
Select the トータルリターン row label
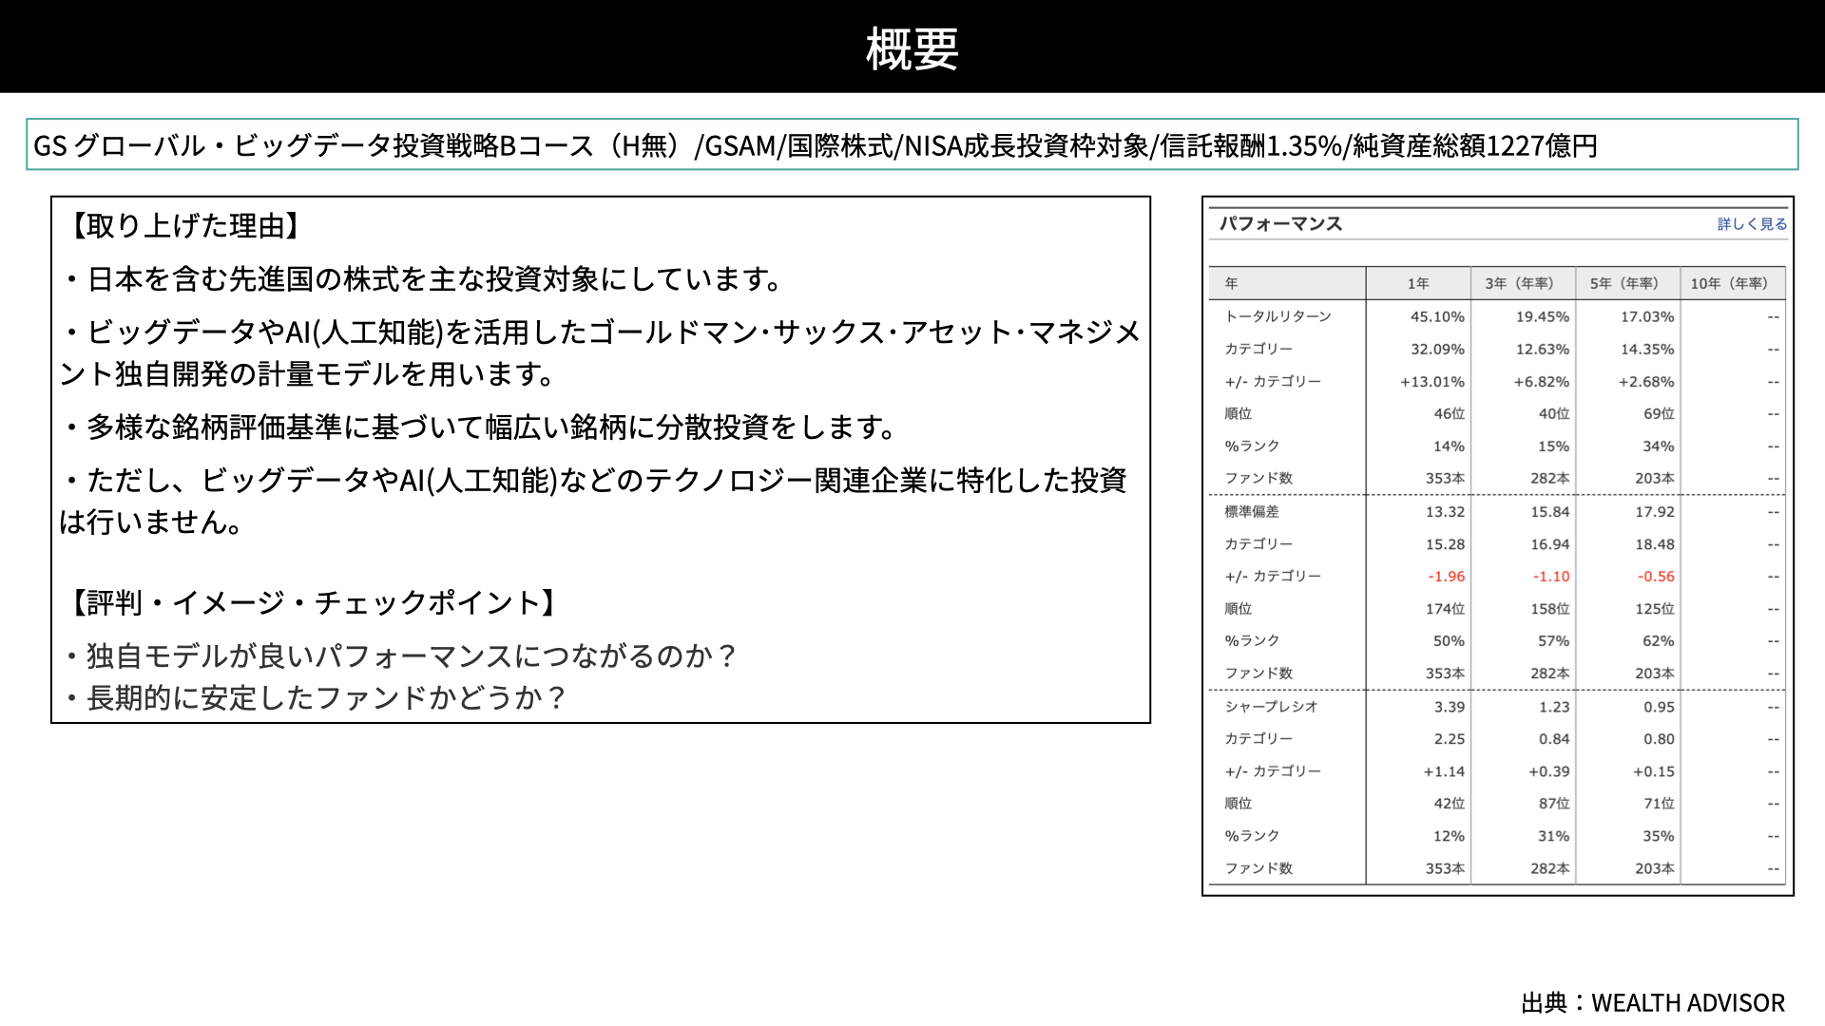click(1277, 316)
